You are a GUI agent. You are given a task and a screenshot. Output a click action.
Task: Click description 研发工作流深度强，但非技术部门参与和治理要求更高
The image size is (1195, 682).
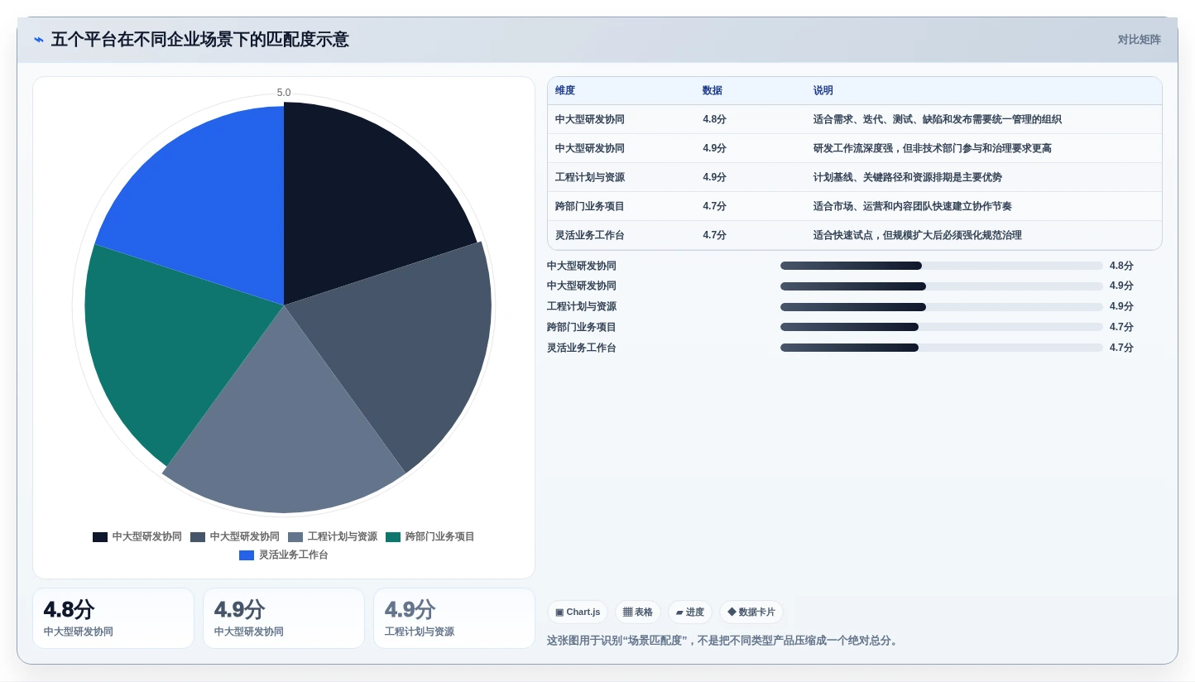point(933,148)
